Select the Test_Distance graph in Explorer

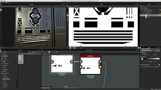pyautogui.click(x=149, y=12)
